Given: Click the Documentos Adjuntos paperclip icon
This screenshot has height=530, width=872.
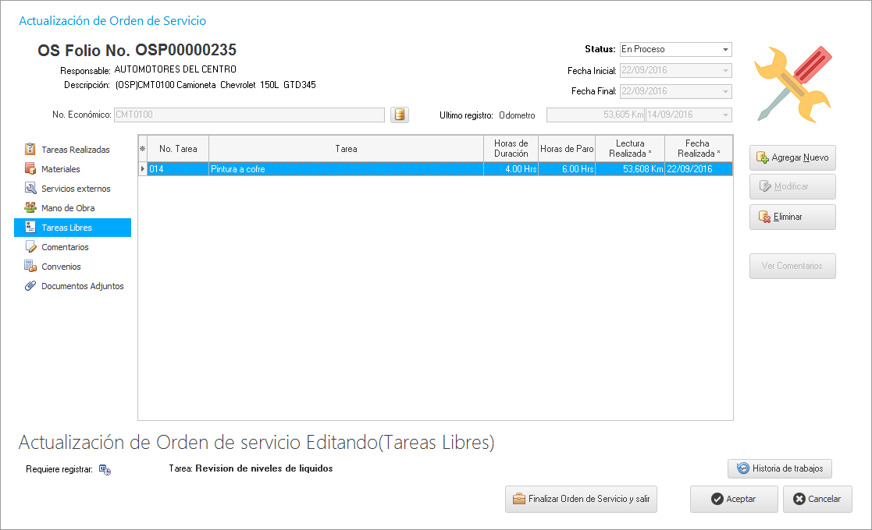Looking at the screenshot, I should (30, 285).
